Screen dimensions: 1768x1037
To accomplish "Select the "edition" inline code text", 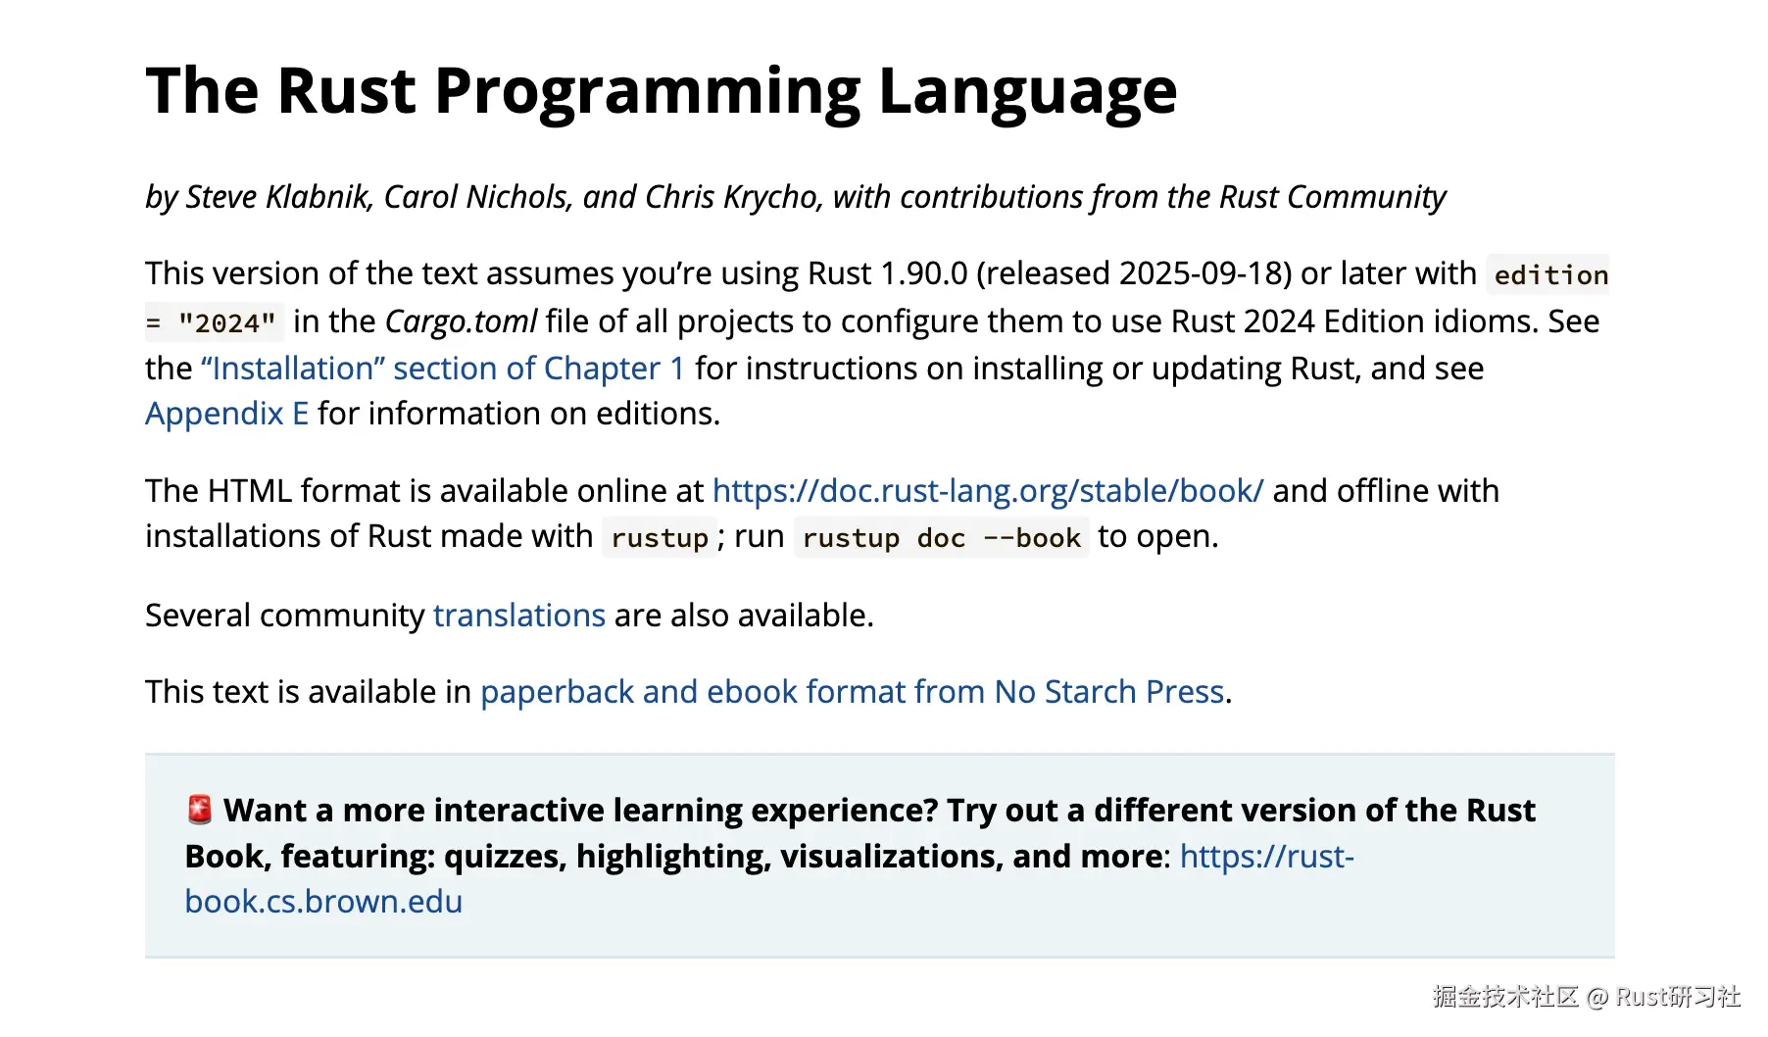I will 1550,274.
